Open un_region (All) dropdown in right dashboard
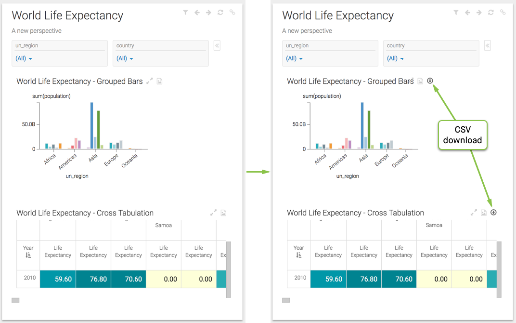The width and height of the screenshot is (516, 323). click(295, 58)
